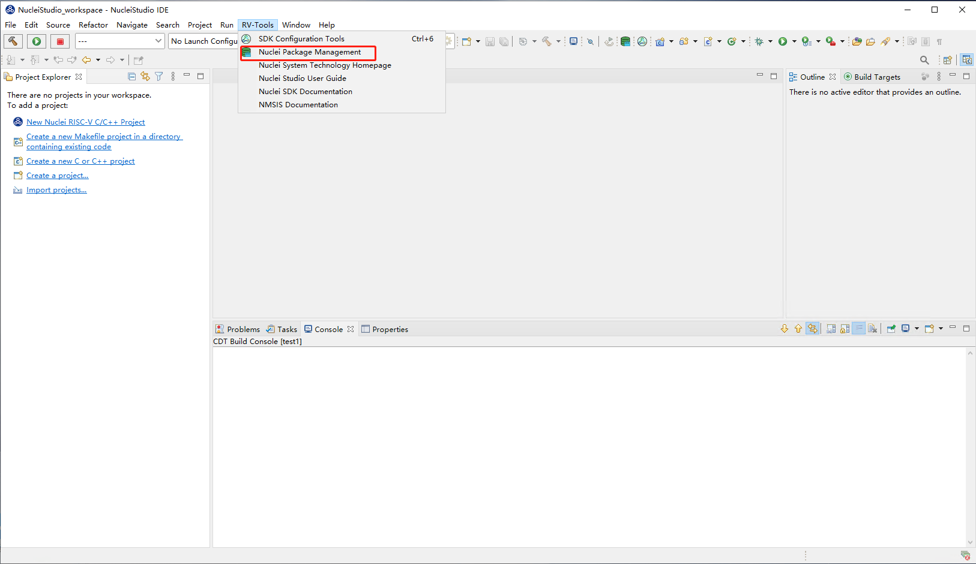Click the Pin Console icon

pyautogui.click(x=891, y=328)
